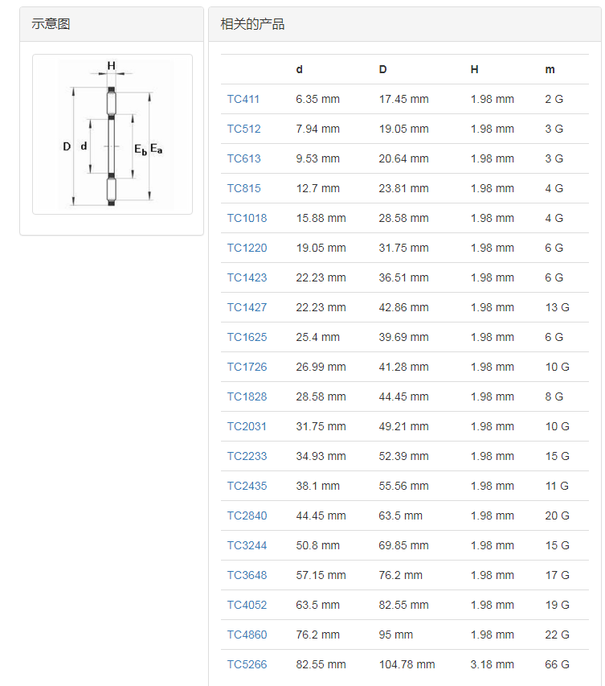View the TC2840 product link
605x686 pixels.
[244, 516]
